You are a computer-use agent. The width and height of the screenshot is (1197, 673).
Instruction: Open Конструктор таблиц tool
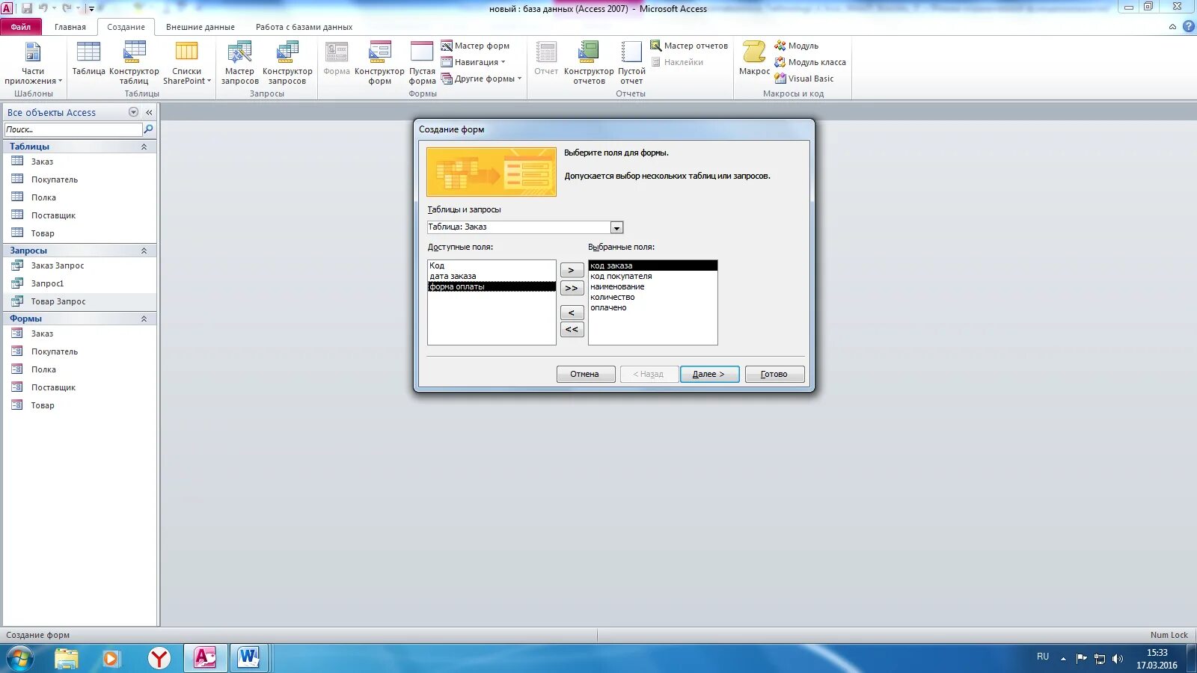click(134, 64)
